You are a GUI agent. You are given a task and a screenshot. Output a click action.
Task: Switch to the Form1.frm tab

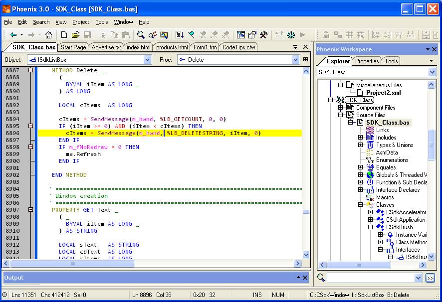(205, 47)
